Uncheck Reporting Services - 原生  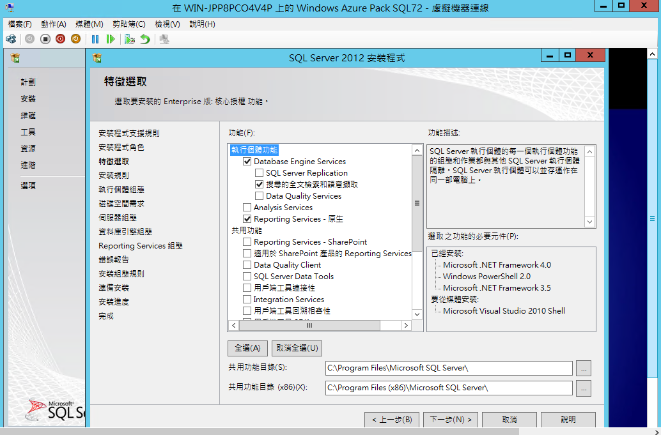247,219
